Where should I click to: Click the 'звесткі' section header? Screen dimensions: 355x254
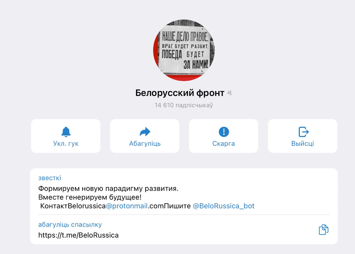tap(50, 178)
